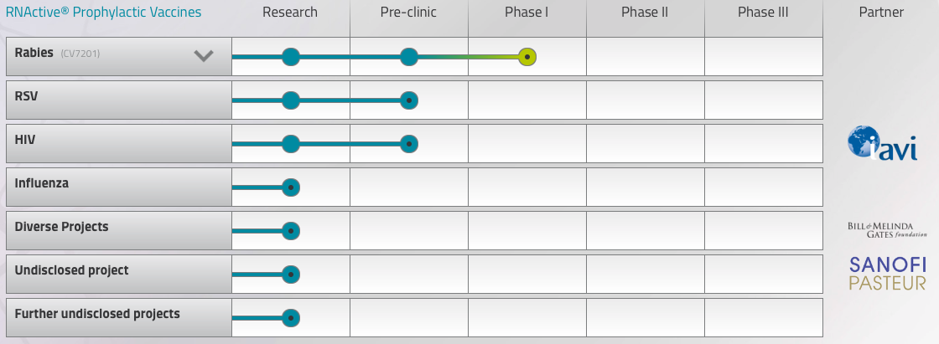Click the IAVI partner logo
This screenshot has height=344, width=939.
pyautogui.click(x=882, y=144)
